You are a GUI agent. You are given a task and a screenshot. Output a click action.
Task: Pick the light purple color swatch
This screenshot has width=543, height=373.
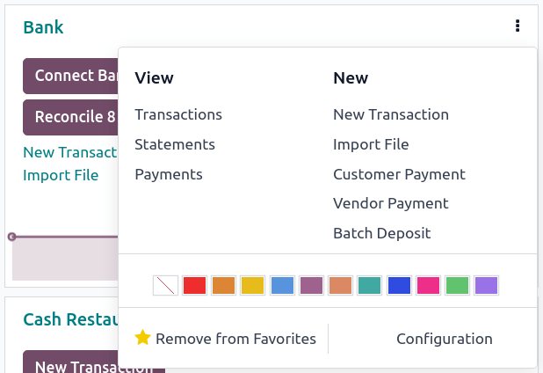pos(486,285)
